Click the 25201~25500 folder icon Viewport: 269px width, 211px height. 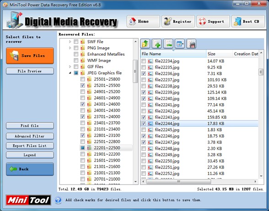coord(89,85)
